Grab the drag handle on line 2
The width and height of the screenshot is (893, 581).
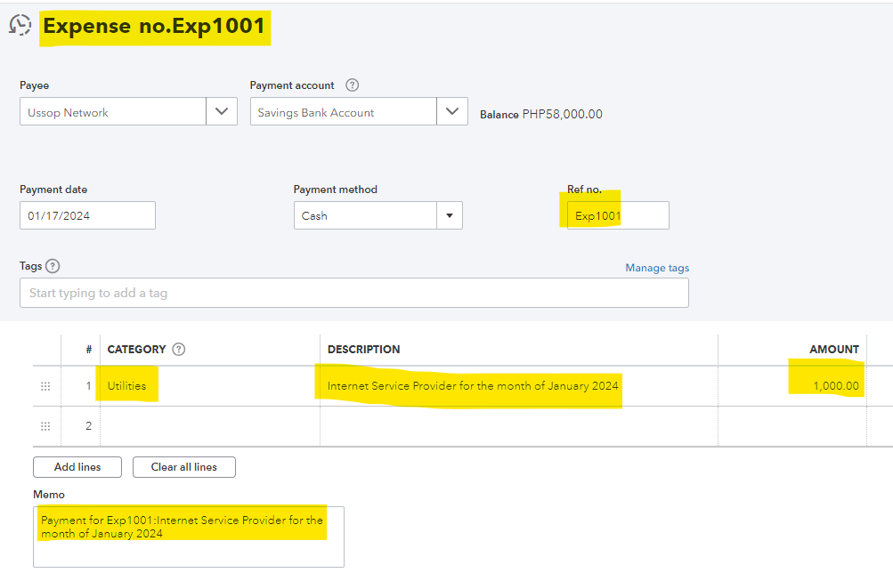click(46, 426)
